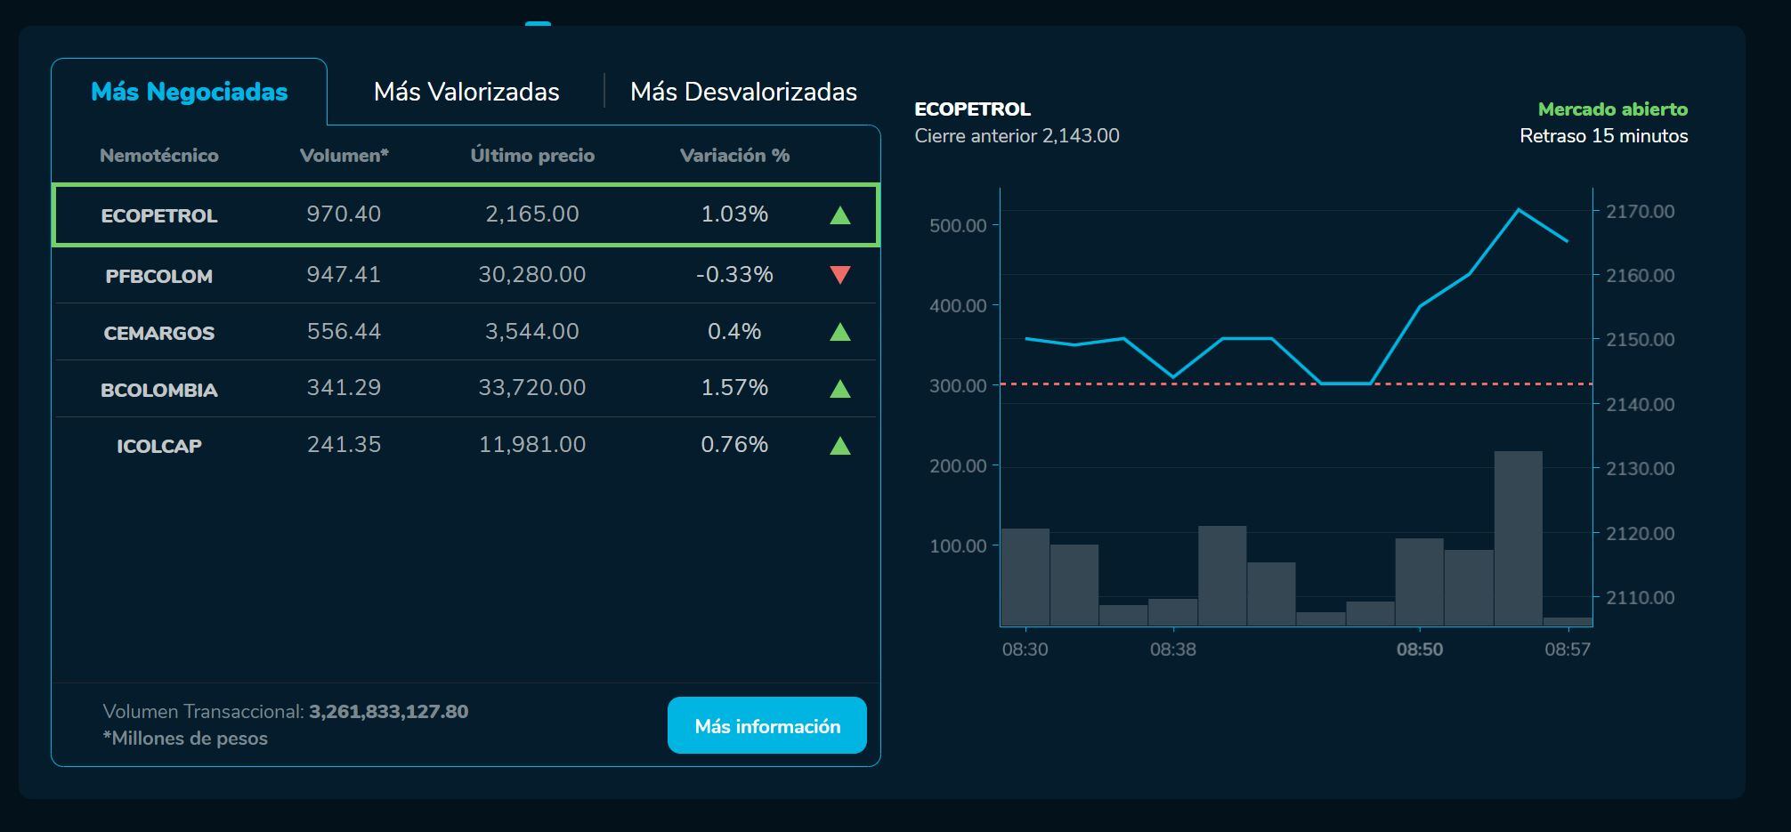Image resolution: width=1791 pixels, height=832 pixels.
Task: Select the ICOLCAP ticker name
Action: [x=159, y=446]
